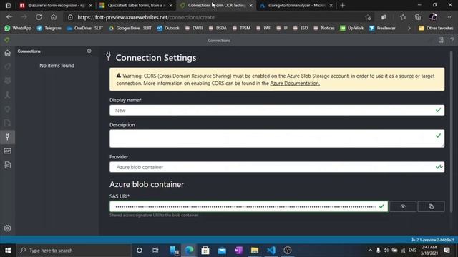This screenshot has height=257, width=458.
Task: Open the Provider dropdown
Action: 277,167
